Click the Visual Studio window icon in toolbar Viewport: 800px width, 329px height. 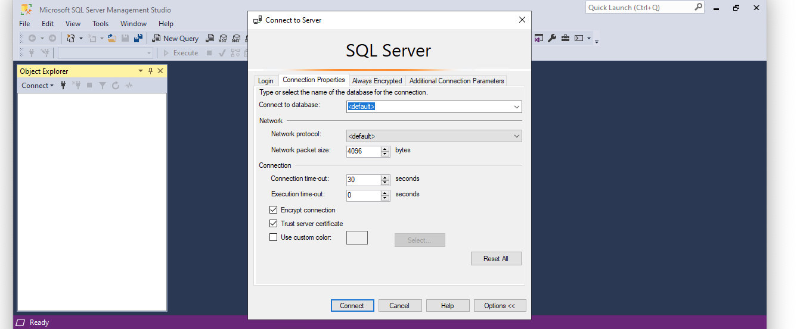(538, 38)
